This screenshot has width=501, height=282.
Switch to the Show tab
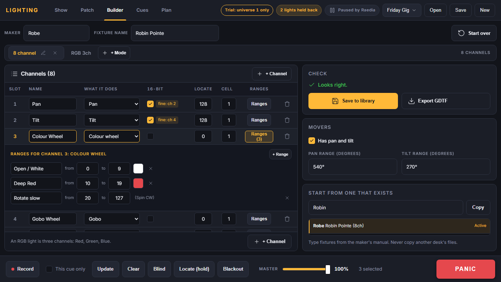(x=61, y=10)
